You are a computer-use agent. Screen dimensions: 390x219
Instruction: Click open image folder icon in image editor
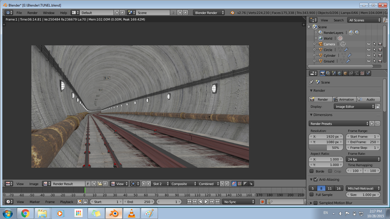pyautogui.click(x=100, y=184)
